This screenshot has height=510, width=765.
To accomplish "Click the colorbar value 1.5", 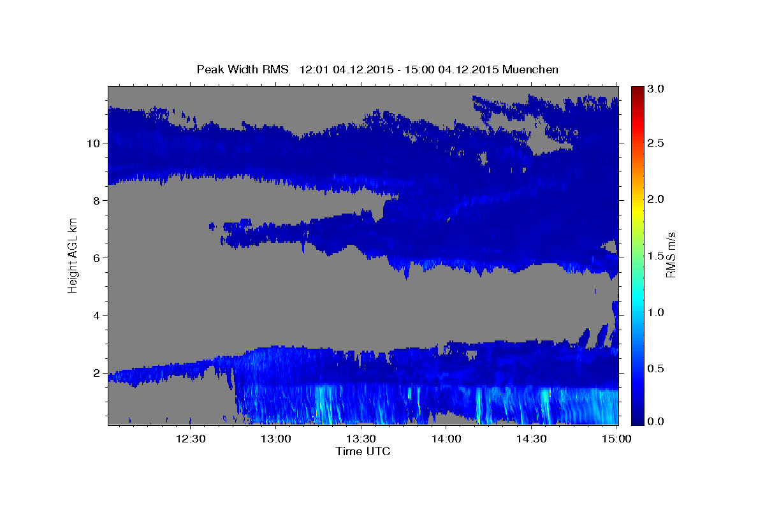I will 657,256.
